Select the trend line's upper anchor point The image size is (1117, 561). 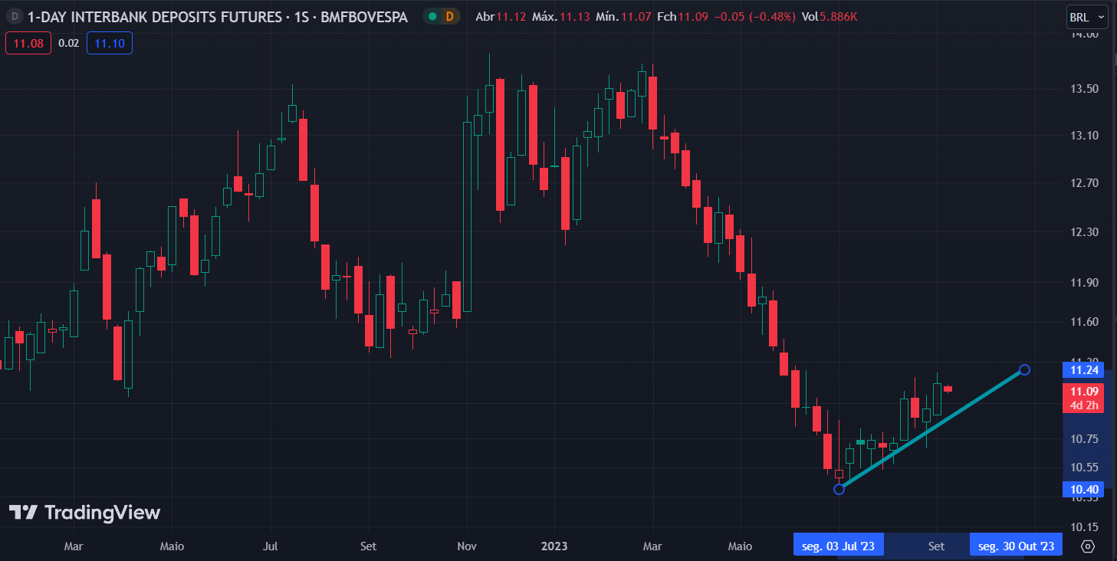coord(1024,370)
